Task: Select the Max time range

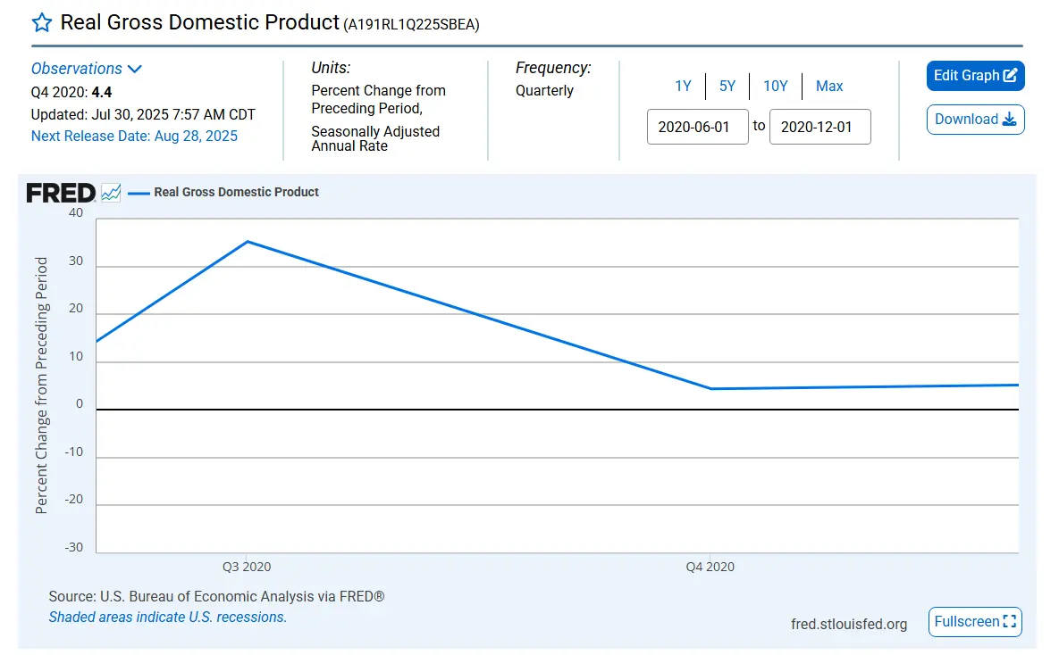Action: point(829,86)
